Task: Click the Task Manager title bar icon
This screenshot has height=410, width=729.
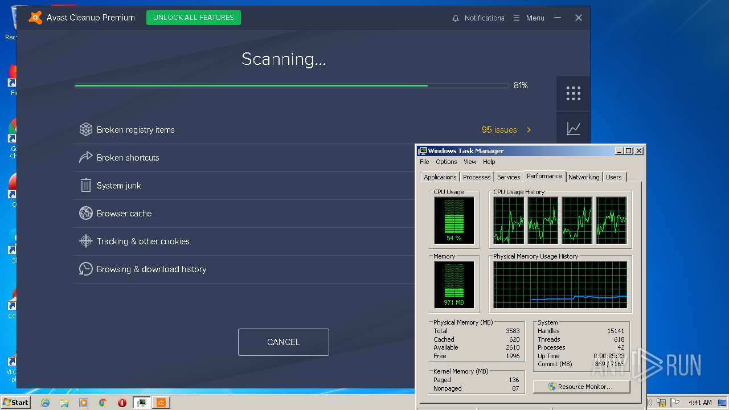Action: [x=422, y=151]
